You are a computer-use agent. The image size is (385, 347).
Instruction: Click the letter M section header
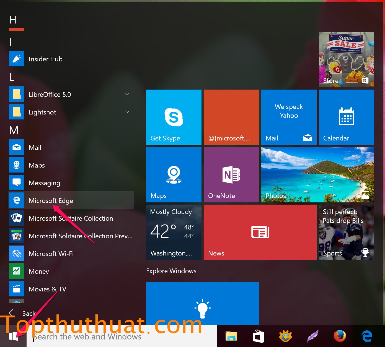[x=14, y=131]
